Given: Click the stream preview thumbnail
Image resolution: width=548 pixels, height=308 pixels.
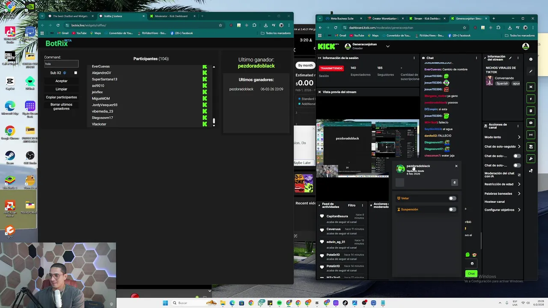Looking at the screenshot, I should [x=367, y=148].
